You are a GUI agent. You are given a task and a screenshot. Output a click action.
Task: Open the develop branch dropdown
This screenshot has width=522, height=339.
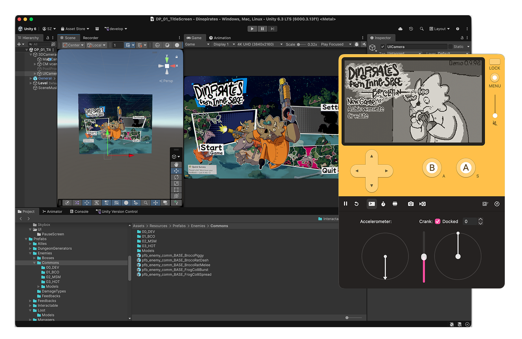tap(116, 29)
